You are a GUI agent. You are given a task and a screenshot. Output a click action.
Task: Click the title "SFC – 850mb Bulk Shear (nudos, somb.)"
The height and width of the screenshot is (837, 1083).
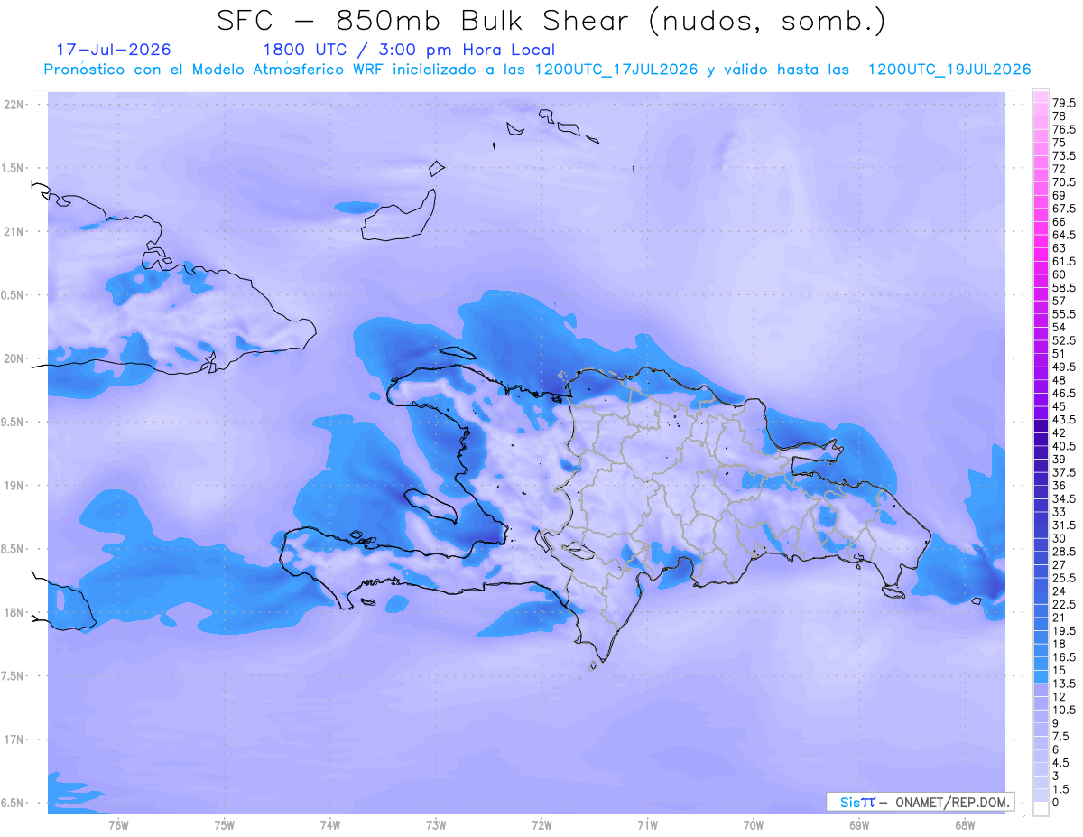point(551,21)
